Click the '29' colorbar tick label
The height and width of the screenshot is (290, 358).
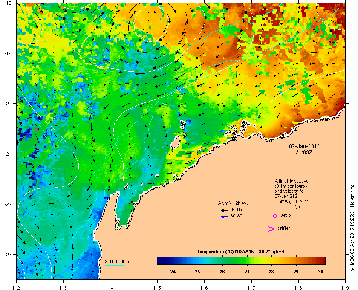click(x=296, y=272)
